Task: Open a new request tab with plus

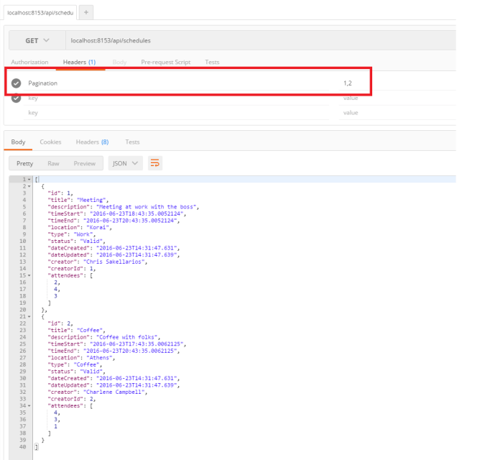Action: point(86,12)
